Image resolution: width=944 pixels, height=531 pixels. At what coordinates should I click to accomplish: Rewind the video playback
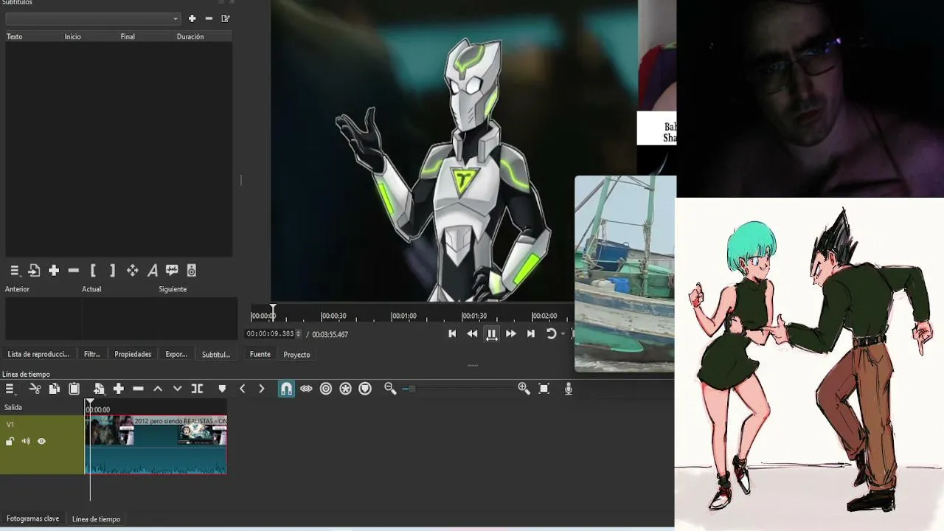point(472,334)
